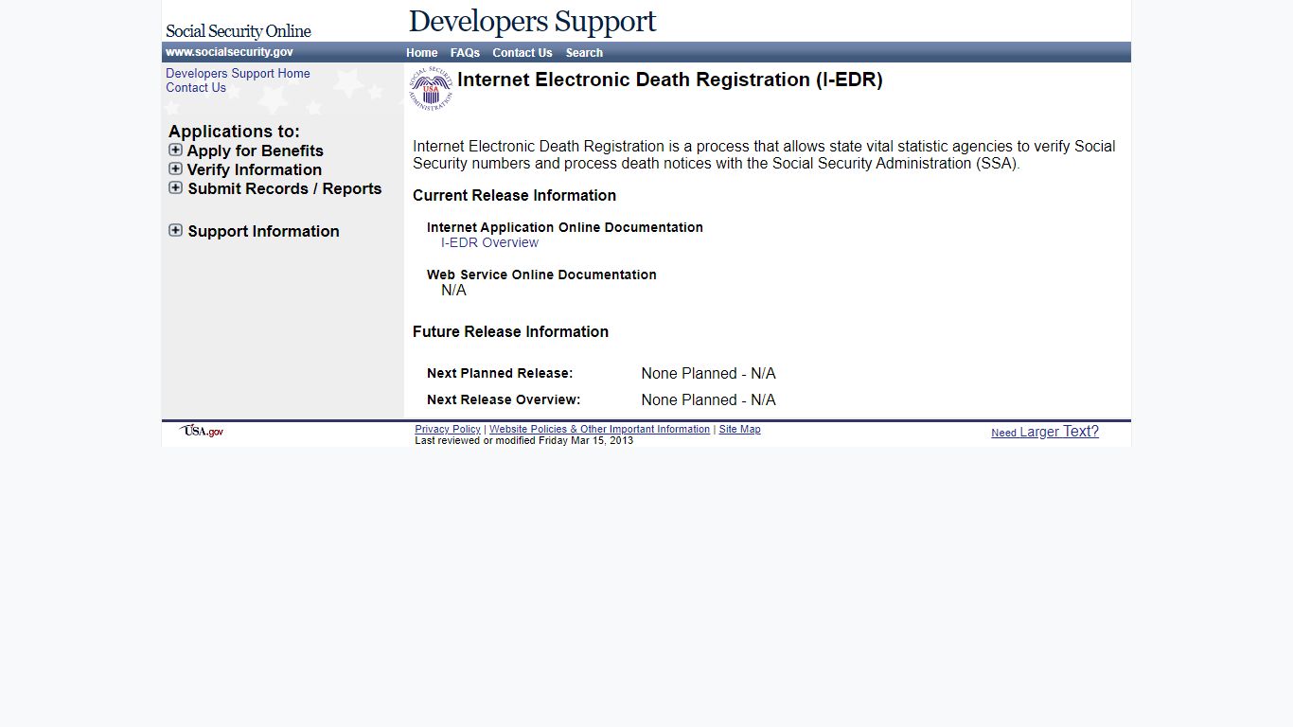
Task: Open Website Policies & Other Important Information link
Action: (599, 430)
